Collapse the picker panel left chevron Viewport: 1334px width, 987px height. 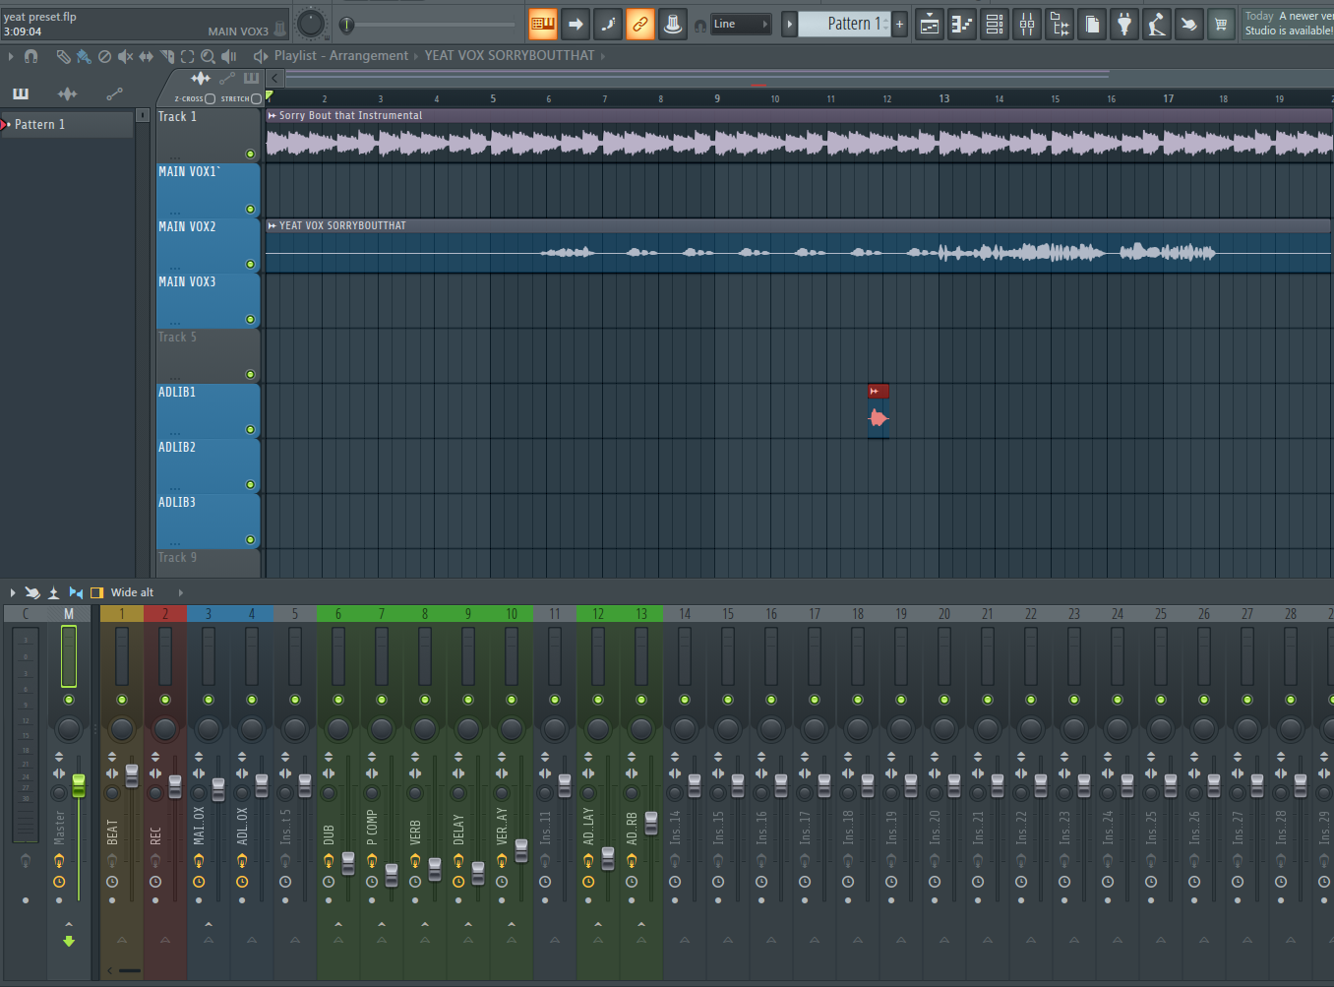coord(275,78)
